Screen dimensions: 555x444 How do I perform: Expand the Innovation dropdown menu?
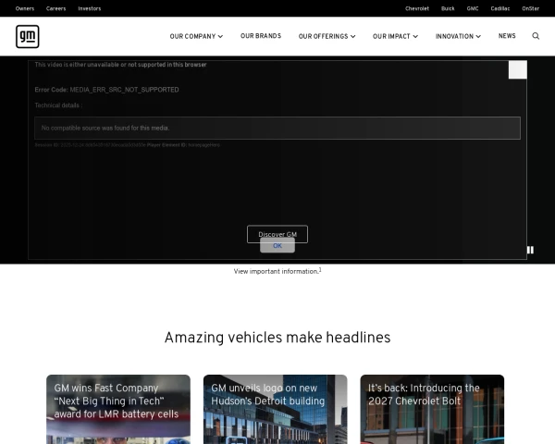tap(458, 36)
